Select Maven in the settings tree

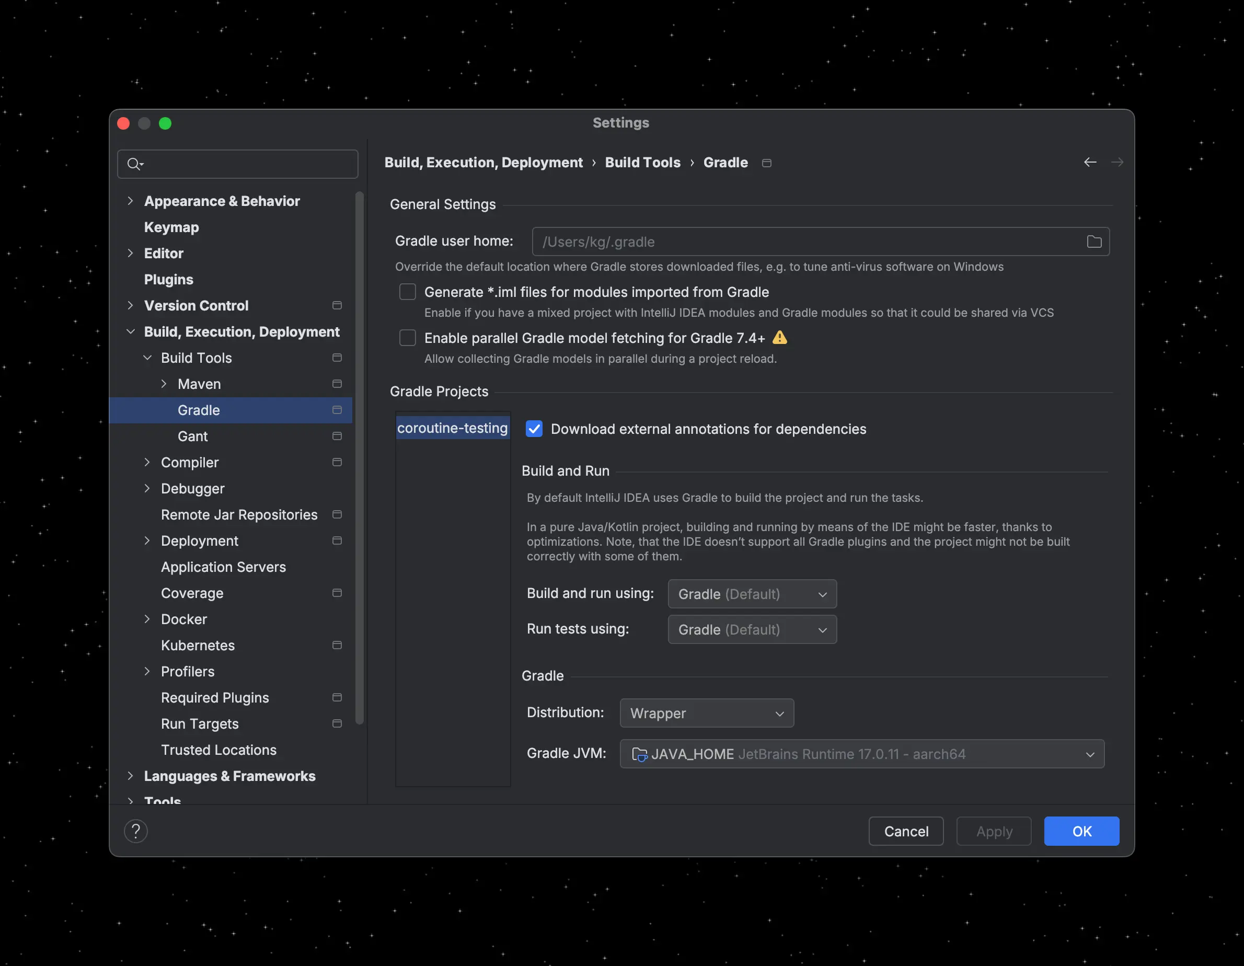pos(199,384)
